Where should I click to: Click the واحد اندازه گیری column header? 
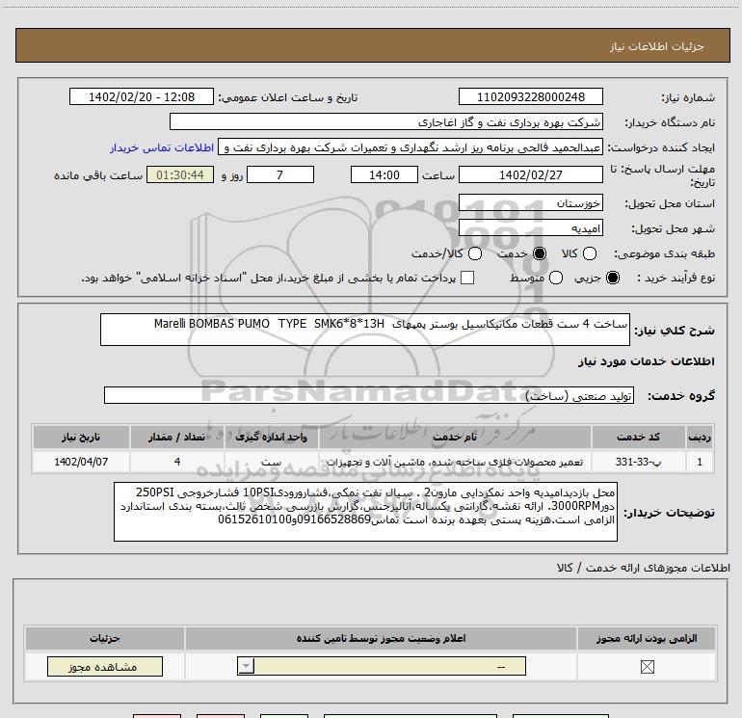[x=271, y=437]
